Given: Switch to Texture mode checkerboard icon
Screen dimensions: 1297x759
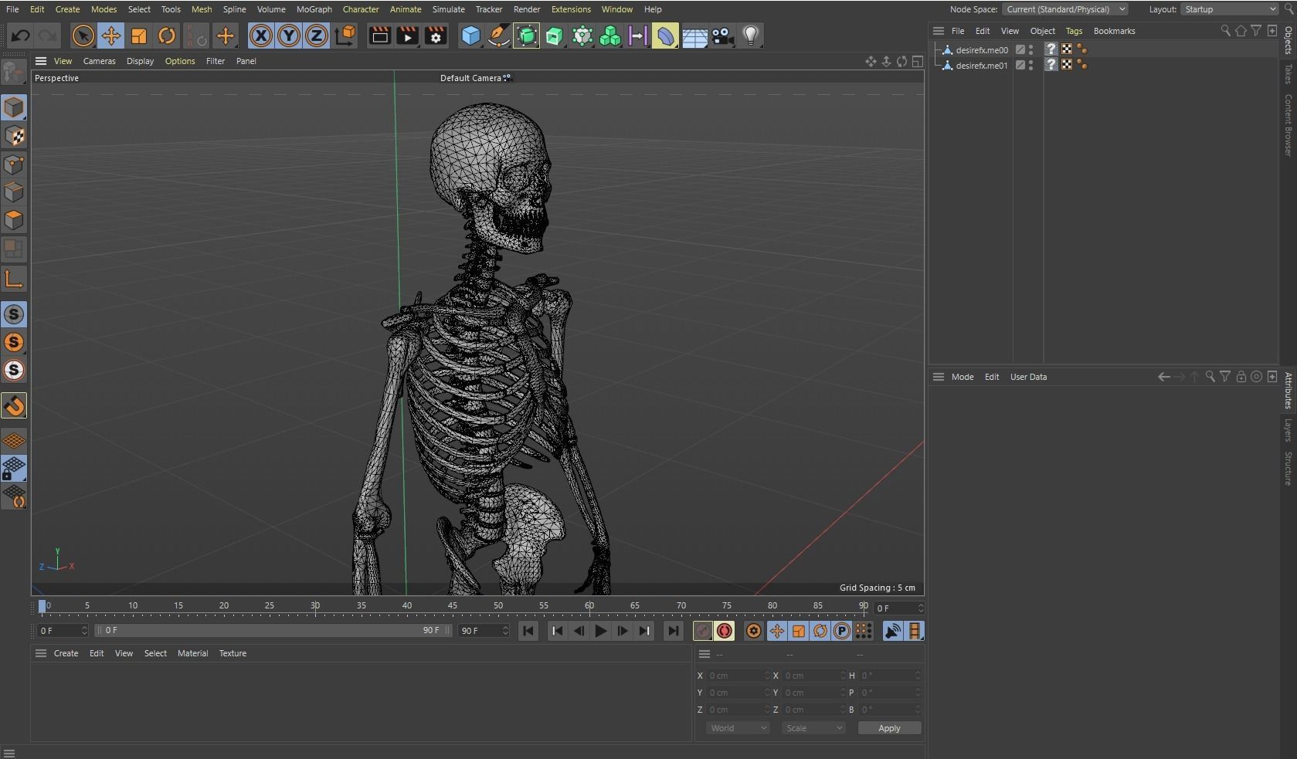Looking at the screenshot, I should [x=14, y=136].
